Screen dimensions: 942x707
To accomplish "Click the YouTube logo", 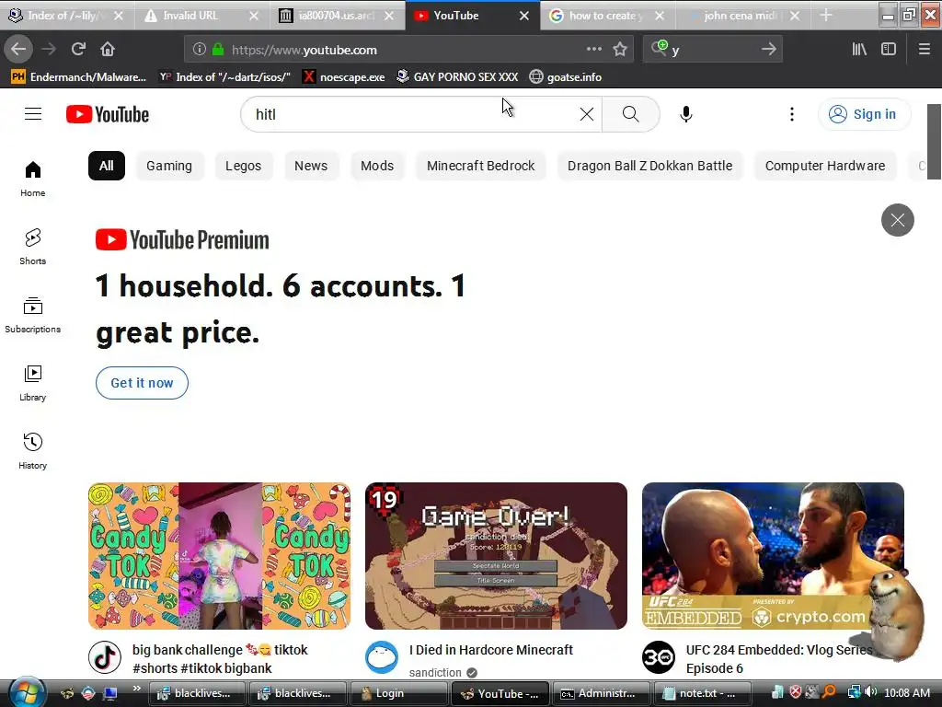I will 108,114.
